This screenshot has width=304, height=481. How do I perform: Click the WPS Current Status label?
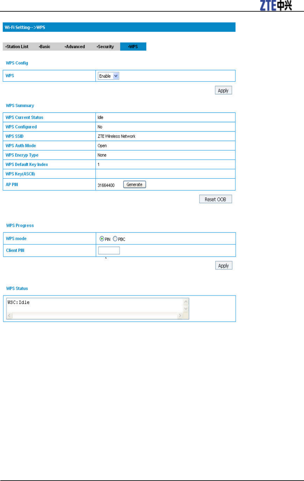(24, 117)
